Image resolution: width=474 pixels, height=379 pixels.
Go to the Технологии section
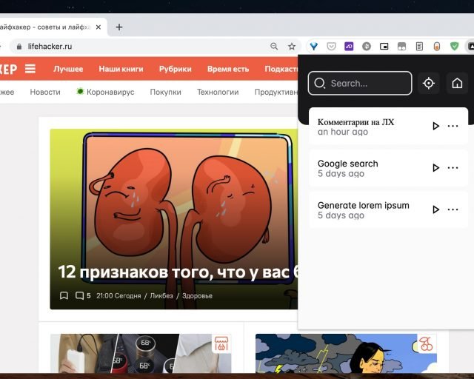tap(218, 92)
